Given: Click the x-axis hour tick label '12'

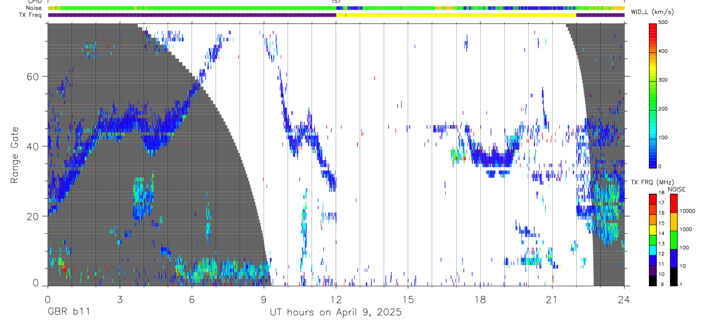Looking at the screenshot, I should click(x=336, y=299).
